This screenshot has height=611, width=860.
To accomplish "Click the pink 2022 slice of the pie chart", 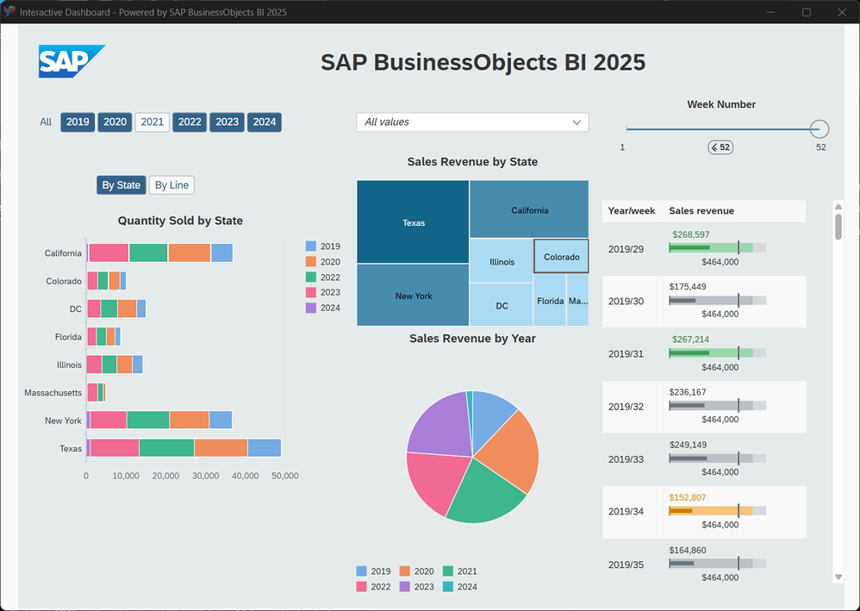I will point(436,480).
